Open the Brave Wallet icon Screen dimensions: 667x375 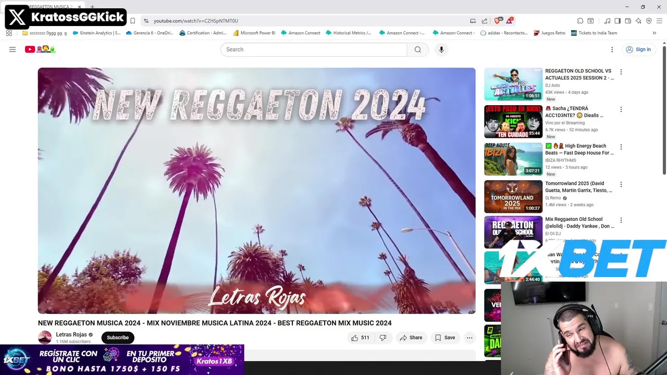tap(628, 21)
